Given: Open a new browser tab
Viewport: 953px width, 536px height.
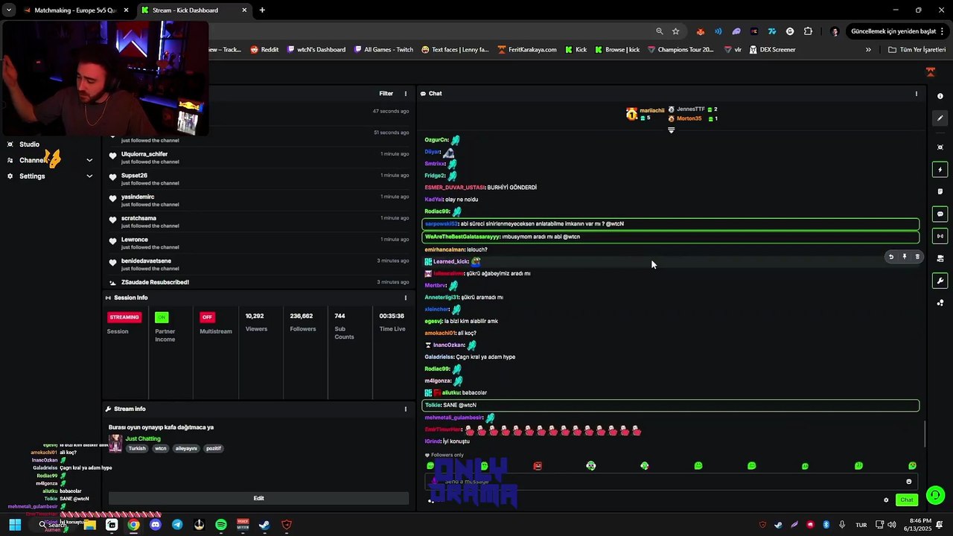Looking at the screenshot, I should click(x=262, y=10).
